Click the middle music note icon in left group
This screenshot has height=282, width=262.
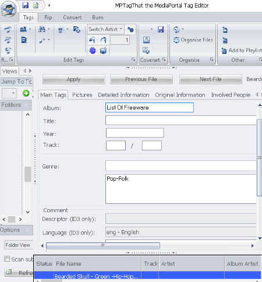pyautogui.click(x=8, y=40)
